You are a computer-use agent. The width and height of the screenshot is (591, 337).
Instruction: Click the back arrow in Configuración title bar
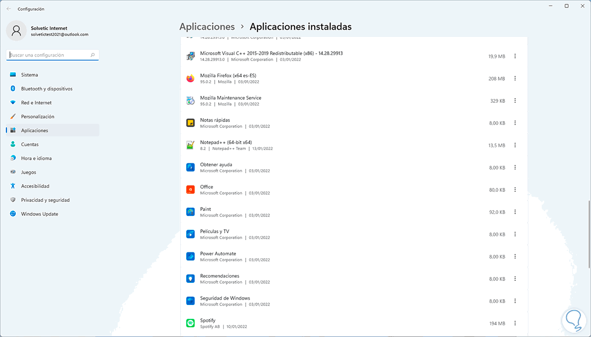coord(8,9)
